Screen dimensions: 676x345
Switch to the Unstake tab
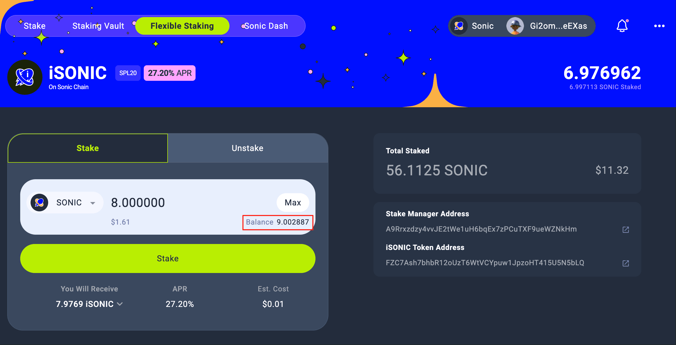coord(247,148)
